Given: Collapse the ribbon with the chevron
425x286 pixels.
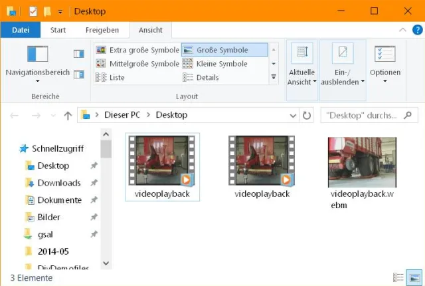Looking at the screenshot, I should pyautogui.click(x=402, y=30).
